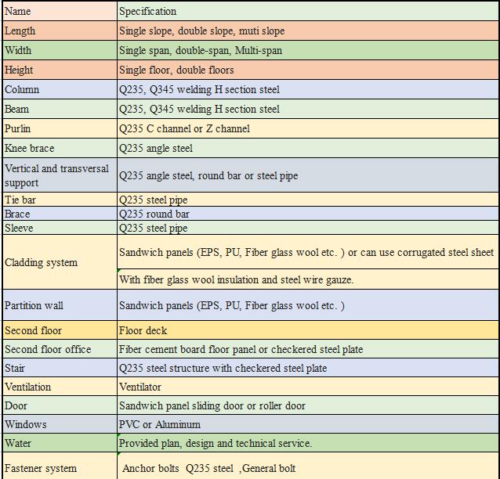Select the fiber glass wool insulation cell

(307, 279)
